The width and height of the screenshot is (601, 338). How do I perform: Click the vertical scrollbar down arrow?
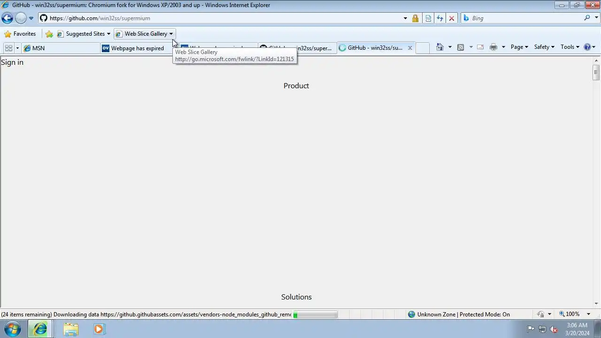coord(596,304)
